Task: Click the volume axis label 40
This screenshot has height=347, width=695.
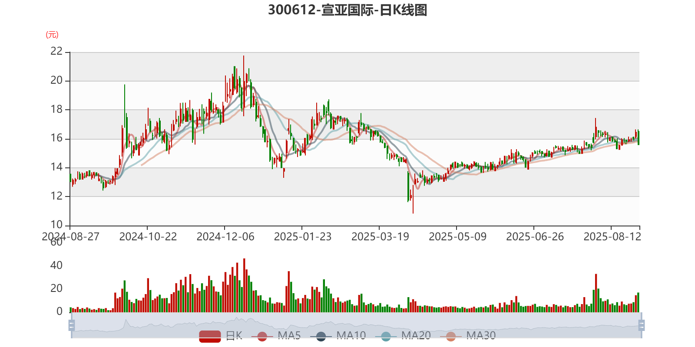Action: 56,265
